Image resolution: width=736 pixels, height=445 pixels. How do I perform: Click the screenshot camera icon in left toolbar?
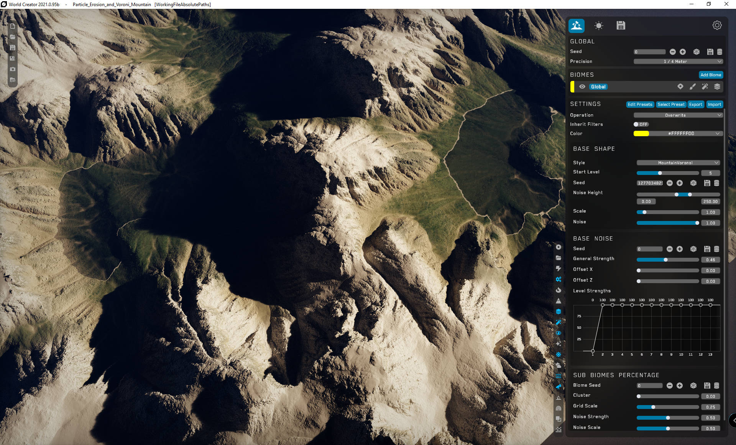click(13, 69)
